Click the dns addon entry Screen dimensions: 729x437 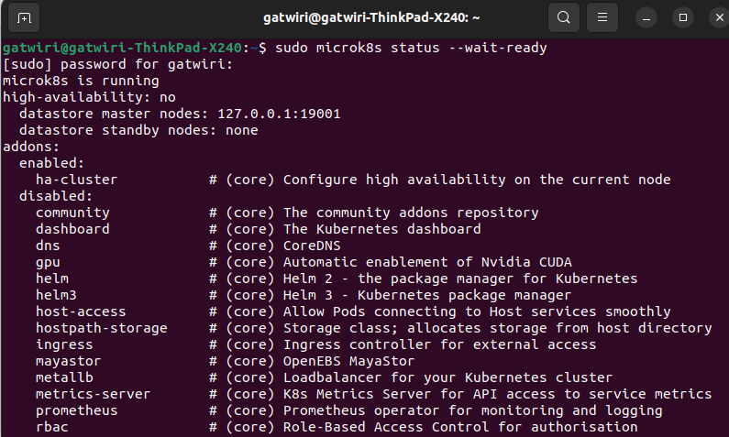pos(48,246)
